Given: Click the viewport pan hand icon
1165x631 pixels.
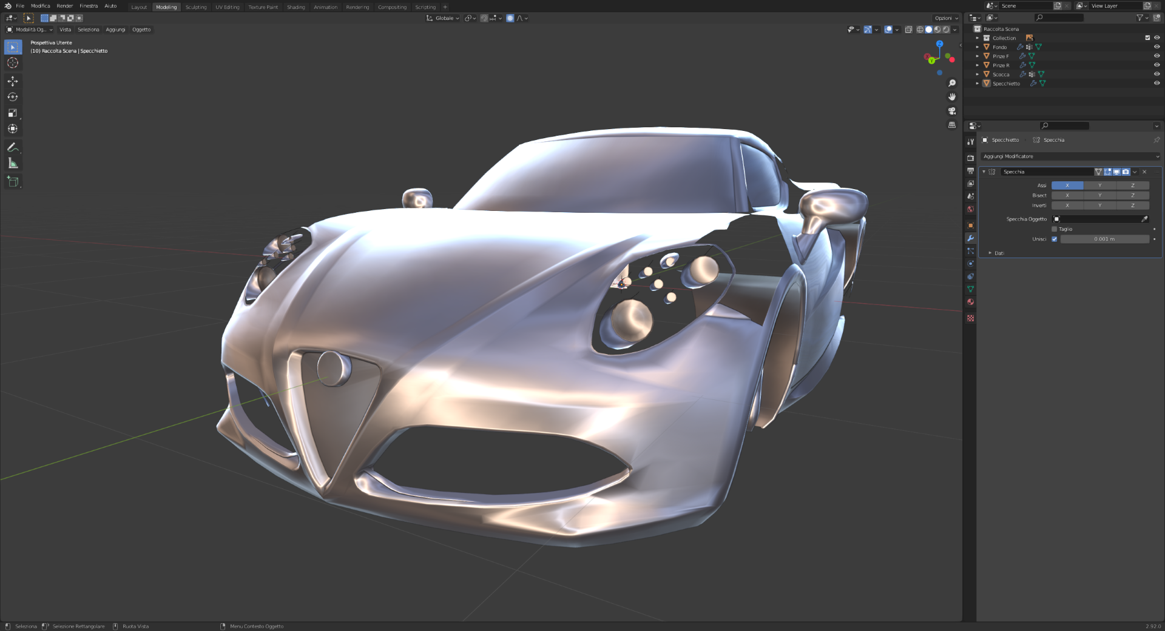Looking at the screenshot, I should 952,97.
